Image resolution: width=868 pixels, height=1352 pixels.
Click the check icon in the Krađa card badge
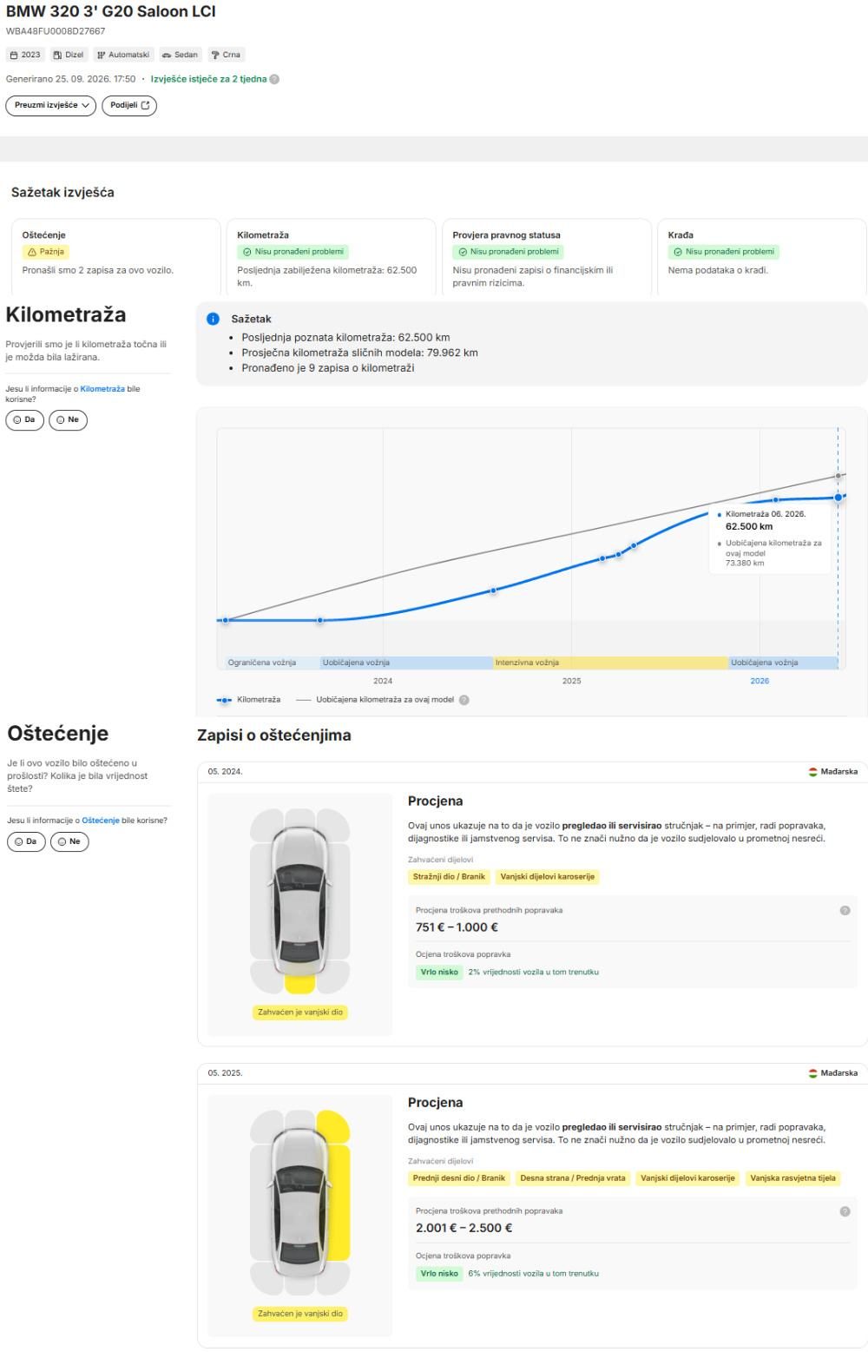pos(678,252)
